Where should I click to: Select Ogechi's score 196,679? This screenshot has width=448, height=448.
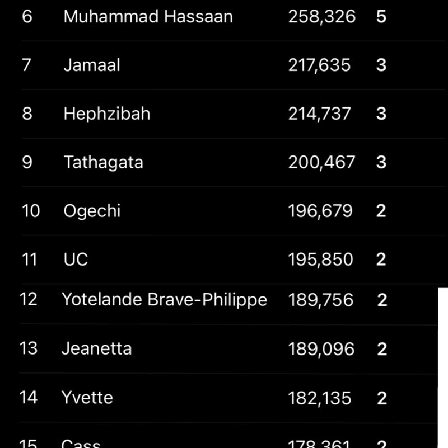point(320,211)
